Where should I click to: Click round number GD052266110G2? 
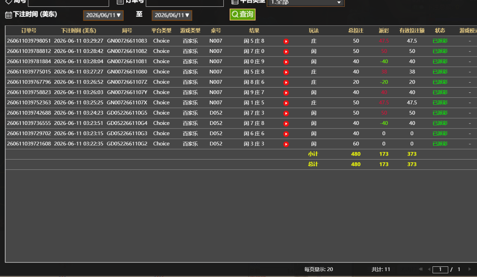coord(127,144)
